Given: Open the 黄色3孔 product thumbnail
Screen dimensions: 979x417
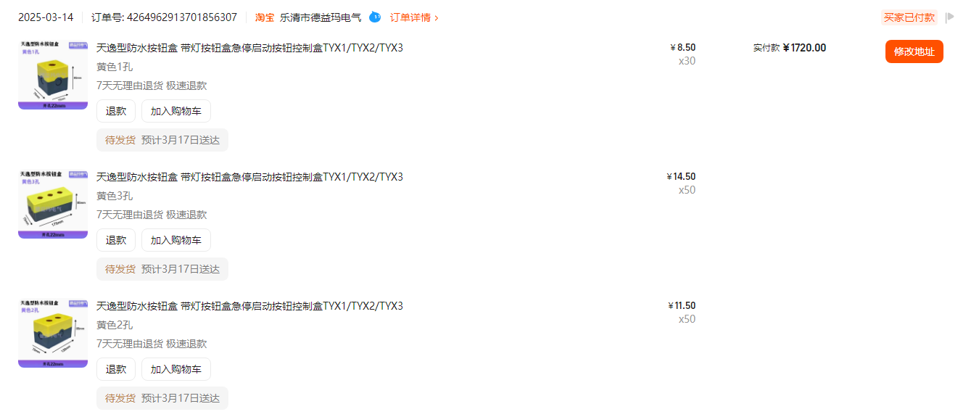Looking at the screenshot, I should coord(53,204).
